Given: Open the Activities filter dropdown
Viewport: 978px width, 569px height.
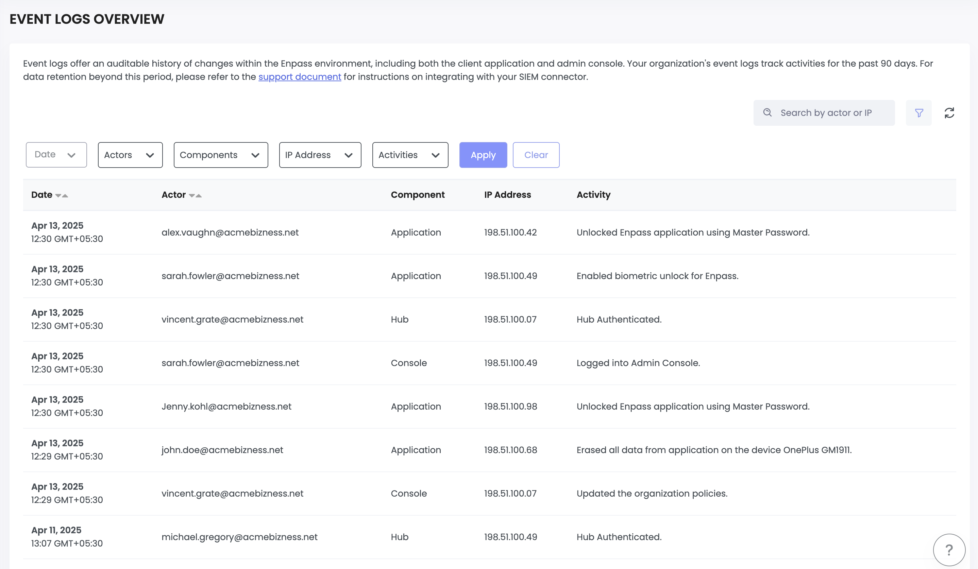Looking at the screenshot, I should tap(410, 155).
